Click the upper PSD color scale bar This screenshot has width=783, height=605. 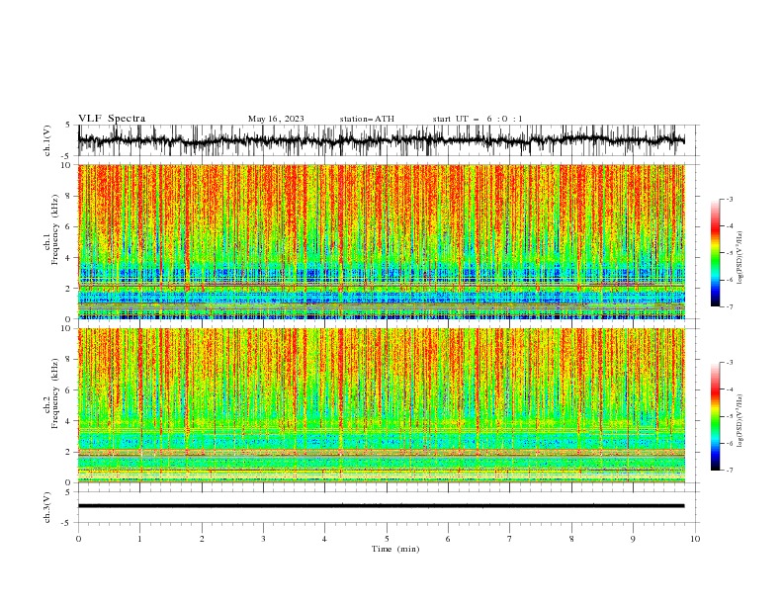click(716, 253)
